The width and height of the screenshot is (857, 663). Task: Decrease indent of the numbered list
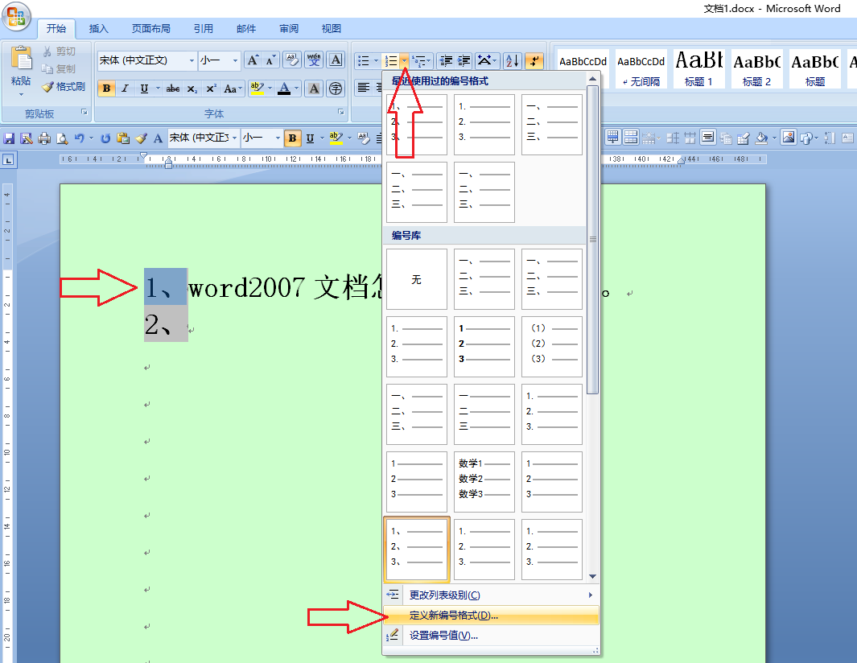[444, 60]
